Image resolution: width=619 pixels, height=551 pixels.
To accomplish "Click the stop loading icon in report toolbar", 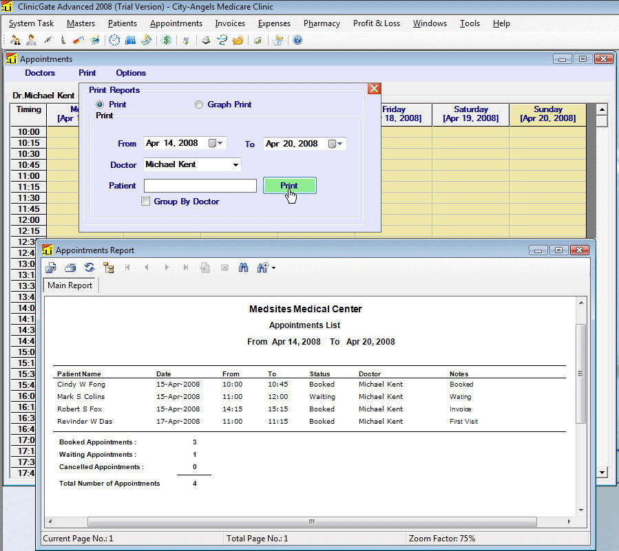I will pyautogui.click(x=224, y=268).
